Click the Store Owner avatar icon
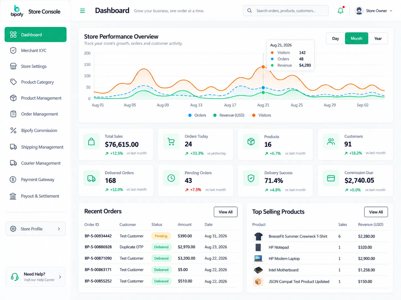Image resolution: width=401 pixels, height=300 pixels. (359, 11)
